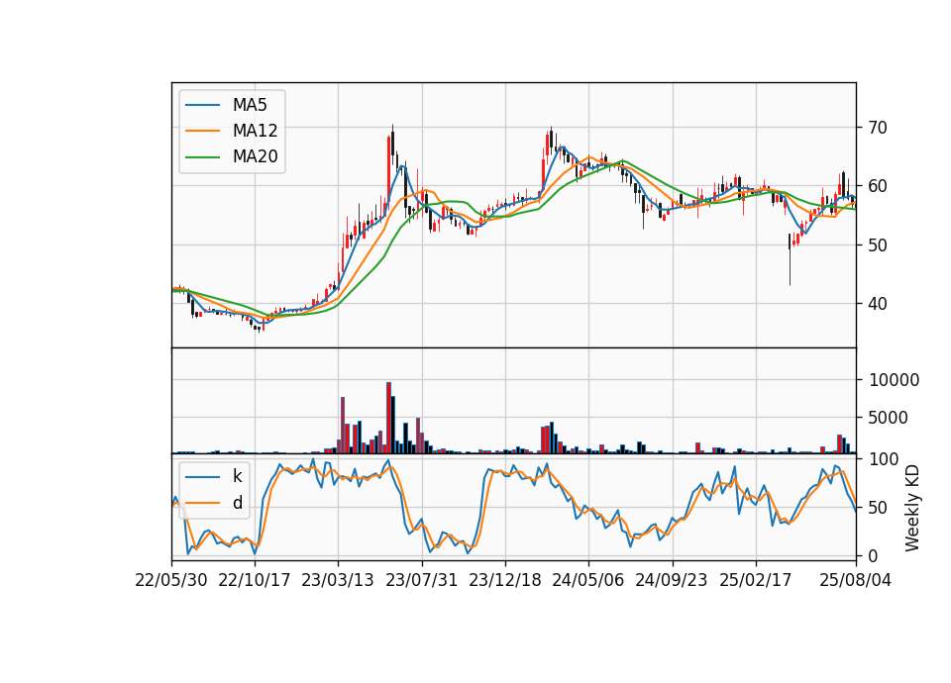Click the 24/09/23 date axis label
951x683 pixels.
pos(672,580)
